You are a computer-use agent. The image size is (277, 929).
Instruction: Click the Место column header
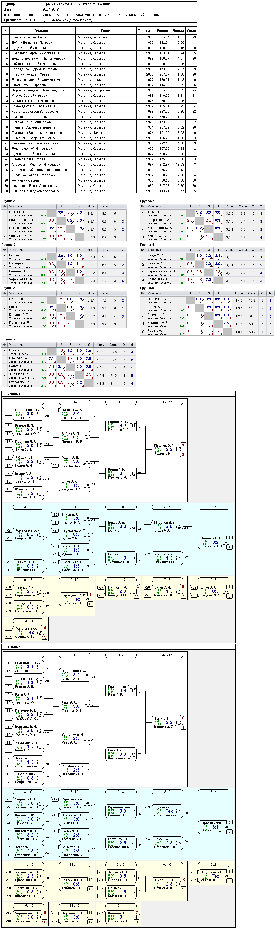191,31
